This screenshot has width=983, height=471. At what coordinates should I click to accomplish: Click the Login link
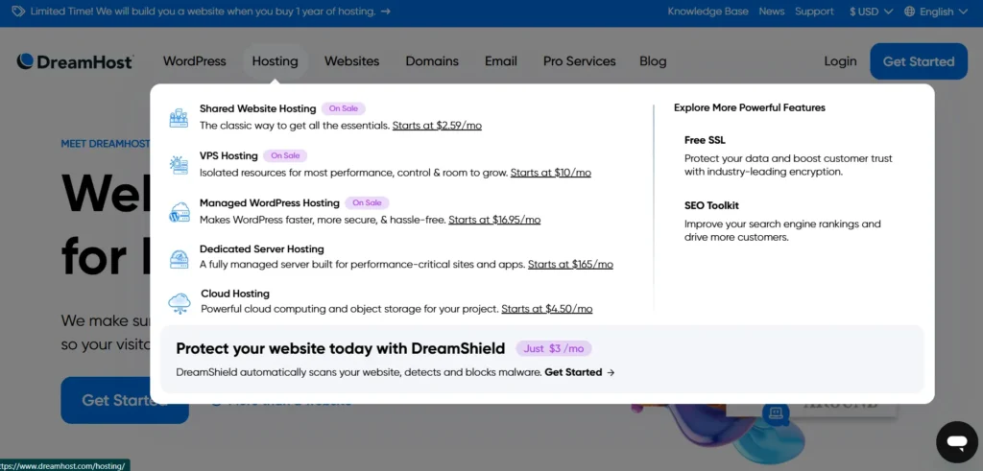point(840,61)
